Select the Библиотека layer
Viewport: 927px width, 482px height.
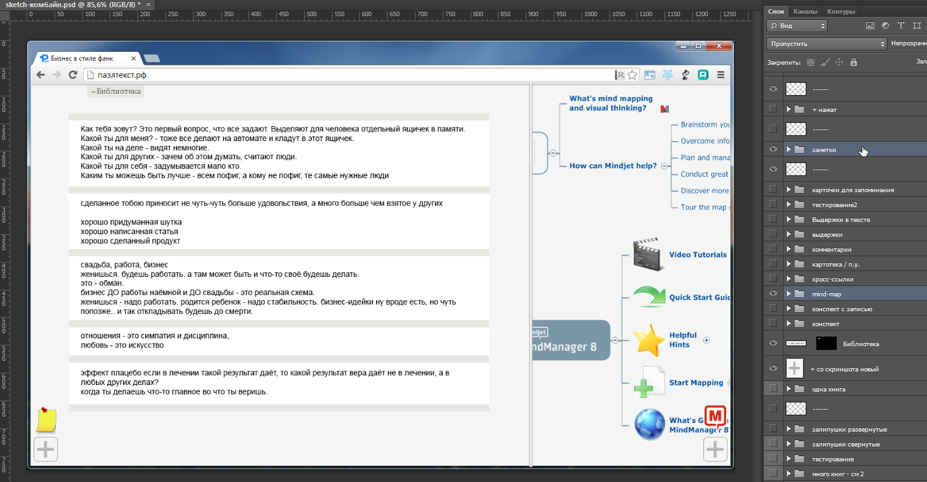(861, 344)
